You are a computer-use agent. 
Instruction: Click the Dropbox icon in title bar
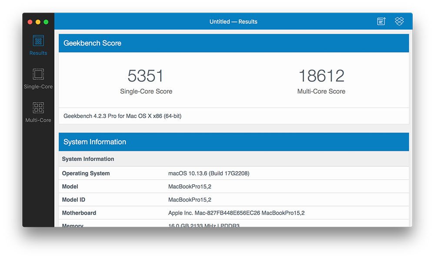(399, 21)
